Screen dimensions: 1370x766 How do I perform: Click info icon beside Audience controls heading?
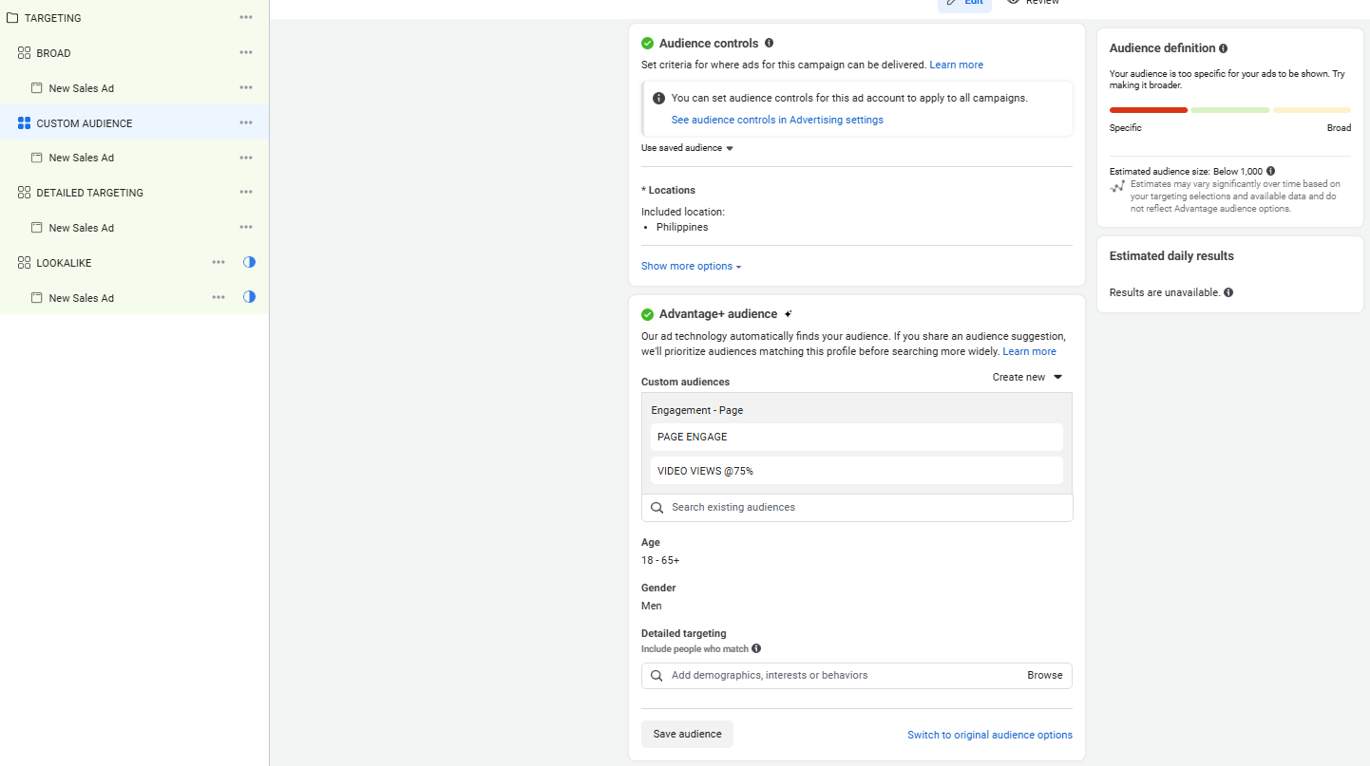pyautogui.click(x=769, y=43)
